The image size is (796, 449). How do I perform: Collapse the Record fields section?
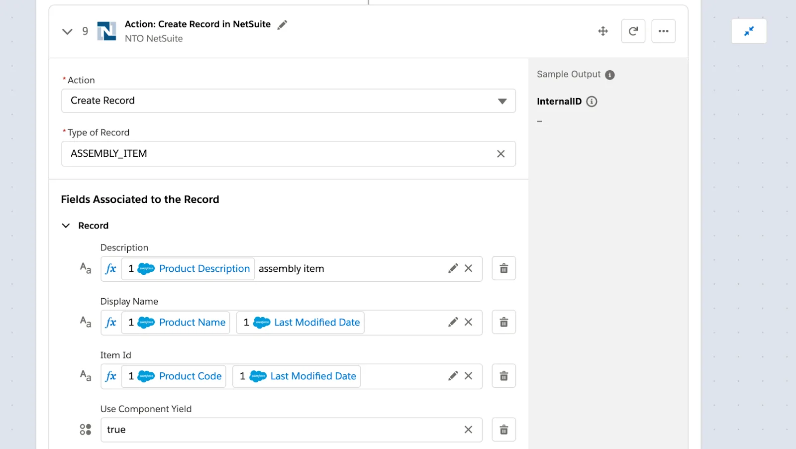[x=66, y=225]
